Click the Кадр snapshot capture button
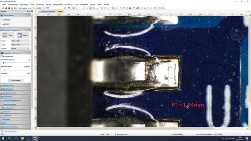This screenshot has width=251, height=141. click(8, 35)
